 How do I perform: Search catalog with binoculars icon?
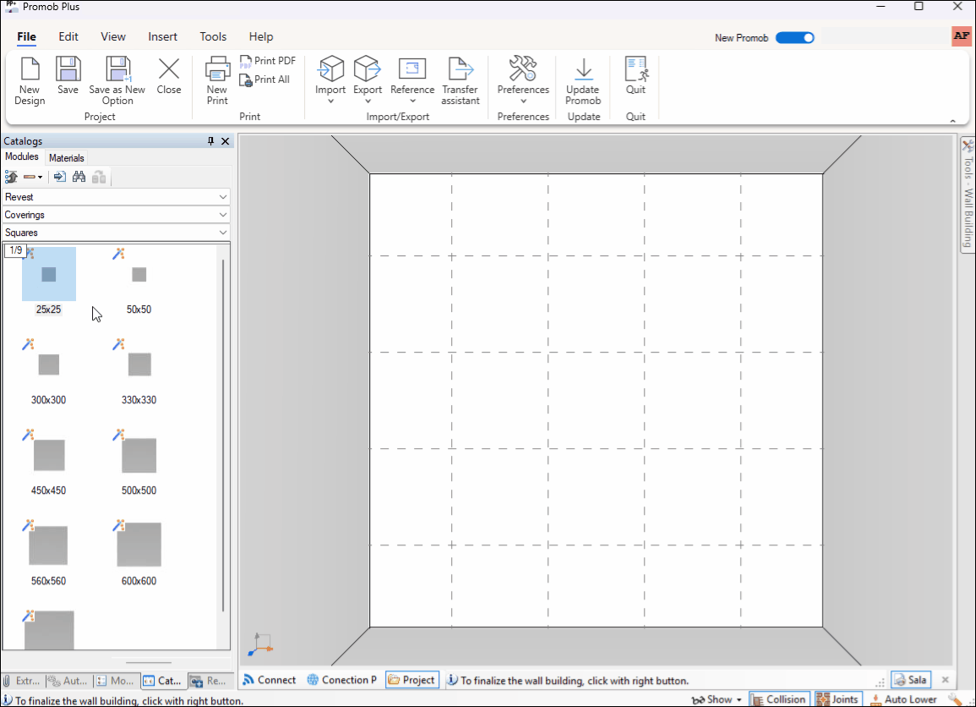[79, 177]
